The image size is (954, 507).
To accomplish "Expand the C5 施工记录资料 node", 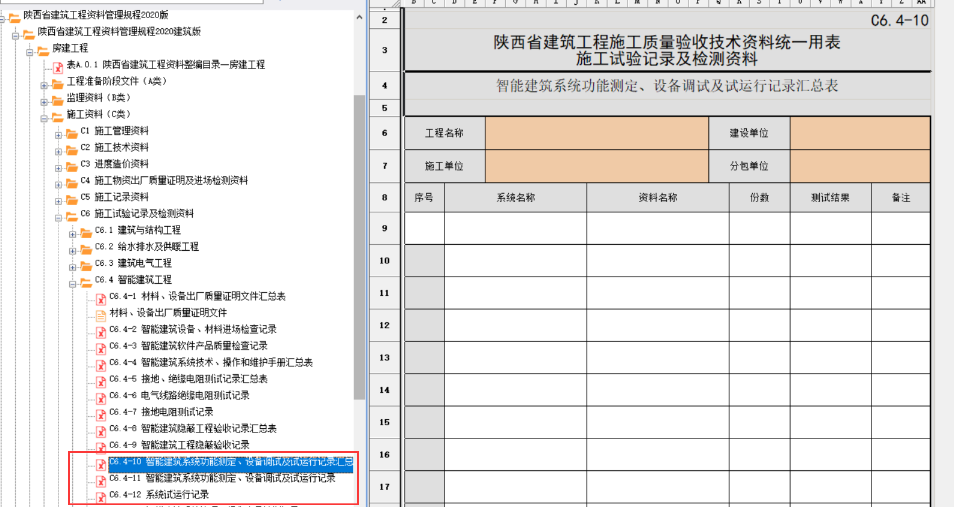I will click(x=58, y=201).
